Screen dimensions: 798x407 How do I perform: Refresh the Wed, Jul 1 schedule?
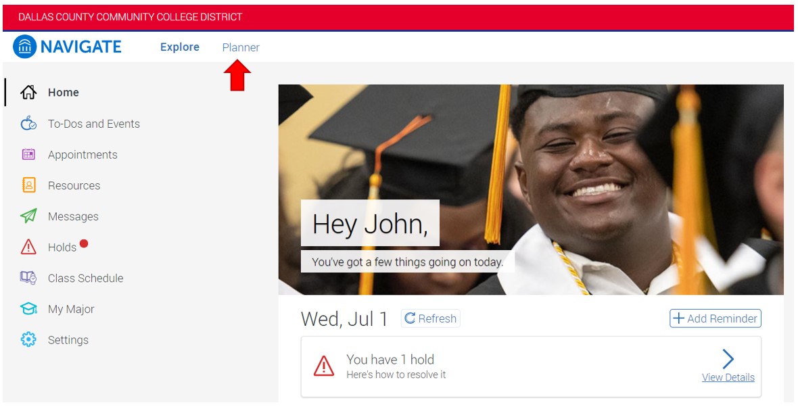click(430, 318)
